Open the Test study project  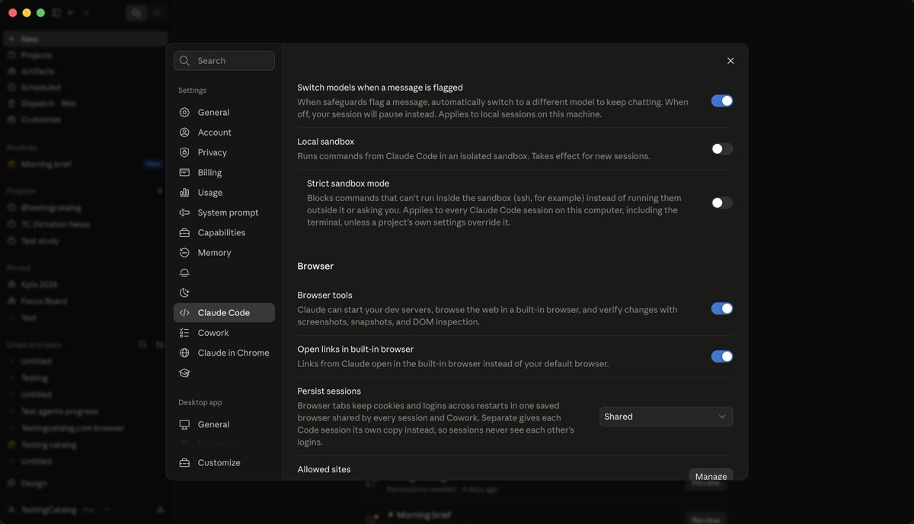[x=85, y=241]
